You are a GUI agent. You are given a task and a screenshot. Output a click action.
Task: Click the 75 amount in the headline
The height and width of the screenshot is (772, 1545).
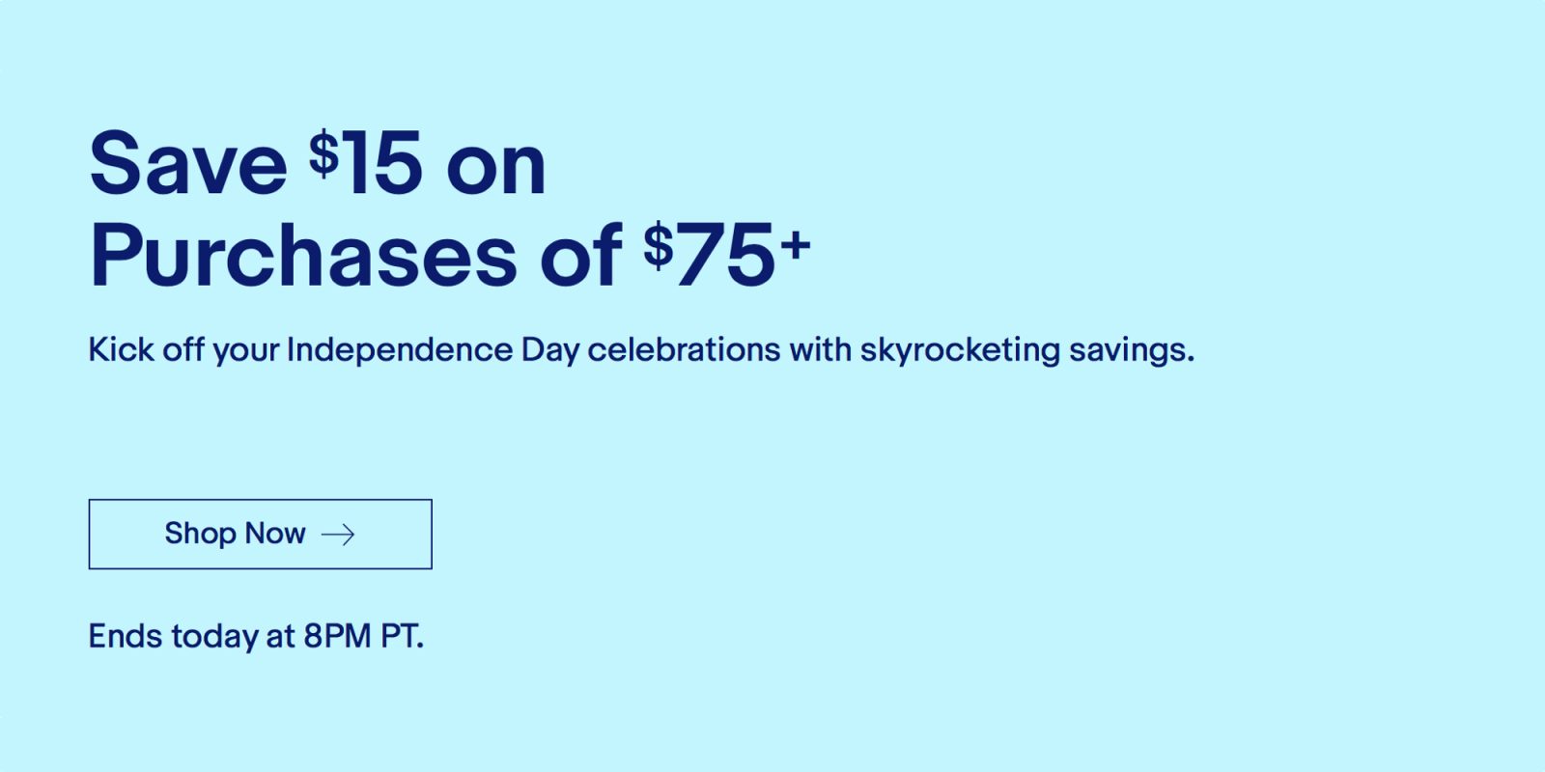pos(726,258)
